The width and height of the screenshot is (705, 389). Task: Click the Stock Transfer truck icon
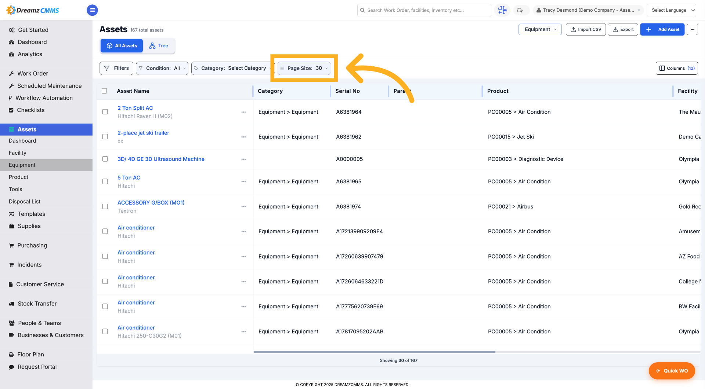pos(11,304)
